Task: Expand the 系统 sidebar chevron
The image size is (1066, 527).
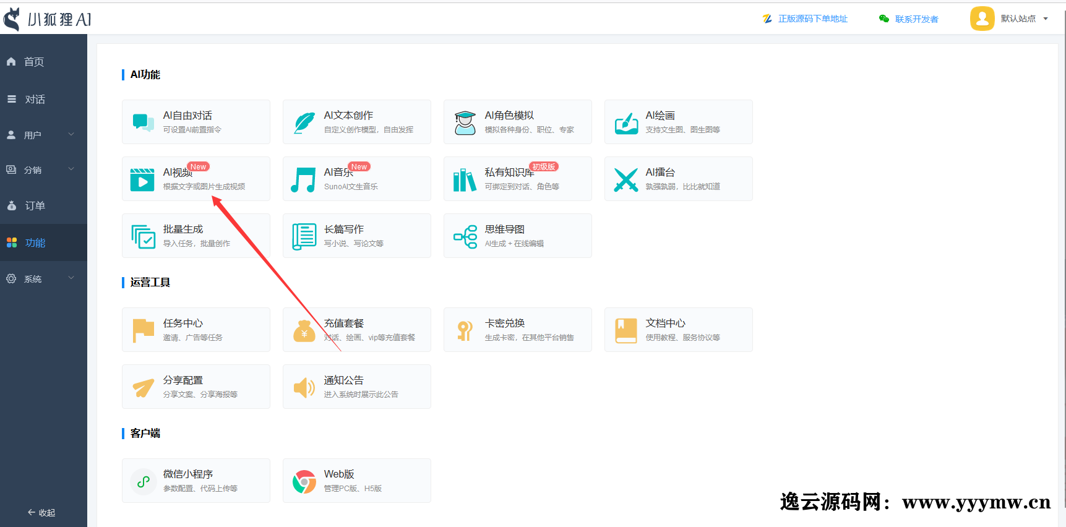Action: (71, 278)
